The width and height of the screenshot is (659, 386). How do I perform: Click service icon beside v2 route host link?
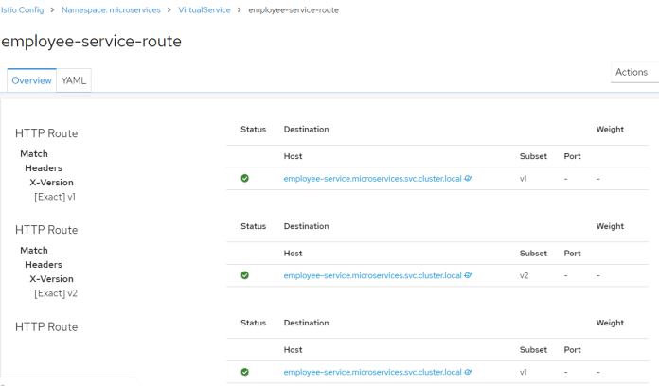[x=468, y=275]
